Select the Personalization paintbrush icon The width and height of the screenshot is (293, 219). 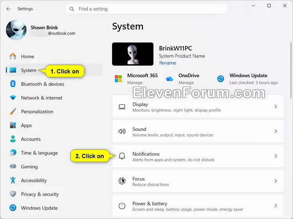point(13,111)
